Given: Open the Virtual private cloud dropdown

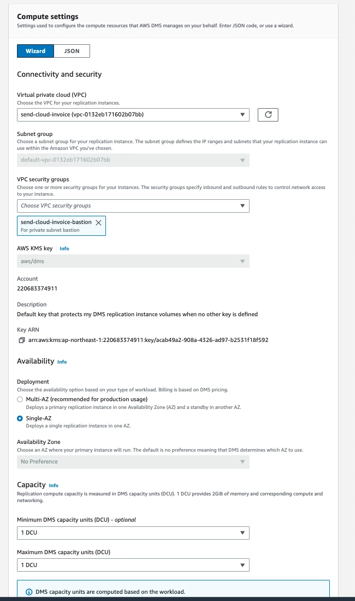Looking at the screenshot, I should click(133, 115).
